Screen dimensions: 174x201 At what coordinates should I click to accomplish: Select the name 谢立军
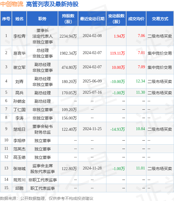(x=19, y=67)
